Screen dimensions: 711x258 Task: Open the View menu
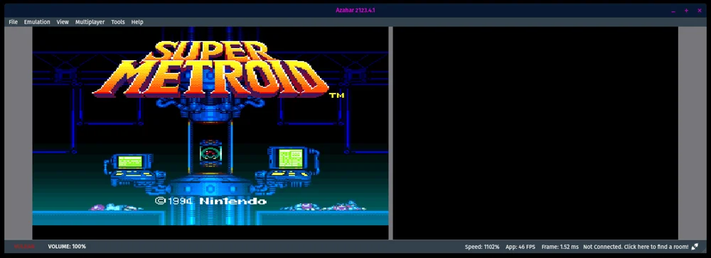pos(63,22)
